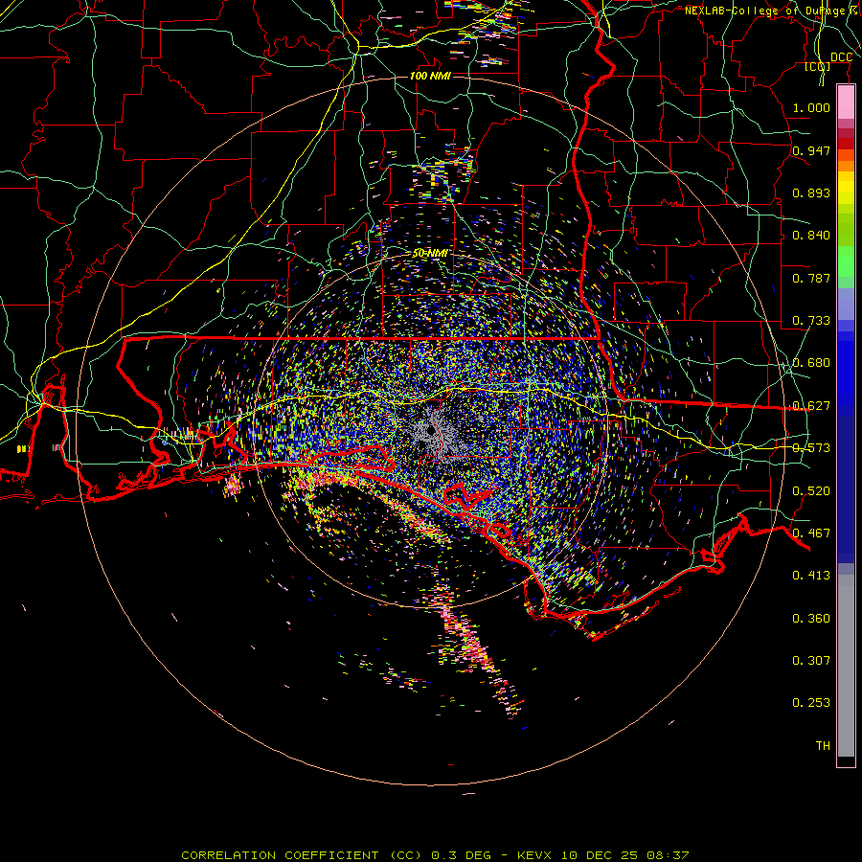Select the 0.787 scale value
The image size is (862, 862).
pyautogui.click(x=811, y=278)
